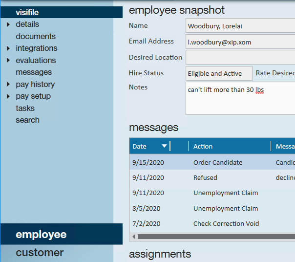Select the Check Correction Void row
This screenshot has height=262, width=295.
(212, 223)
